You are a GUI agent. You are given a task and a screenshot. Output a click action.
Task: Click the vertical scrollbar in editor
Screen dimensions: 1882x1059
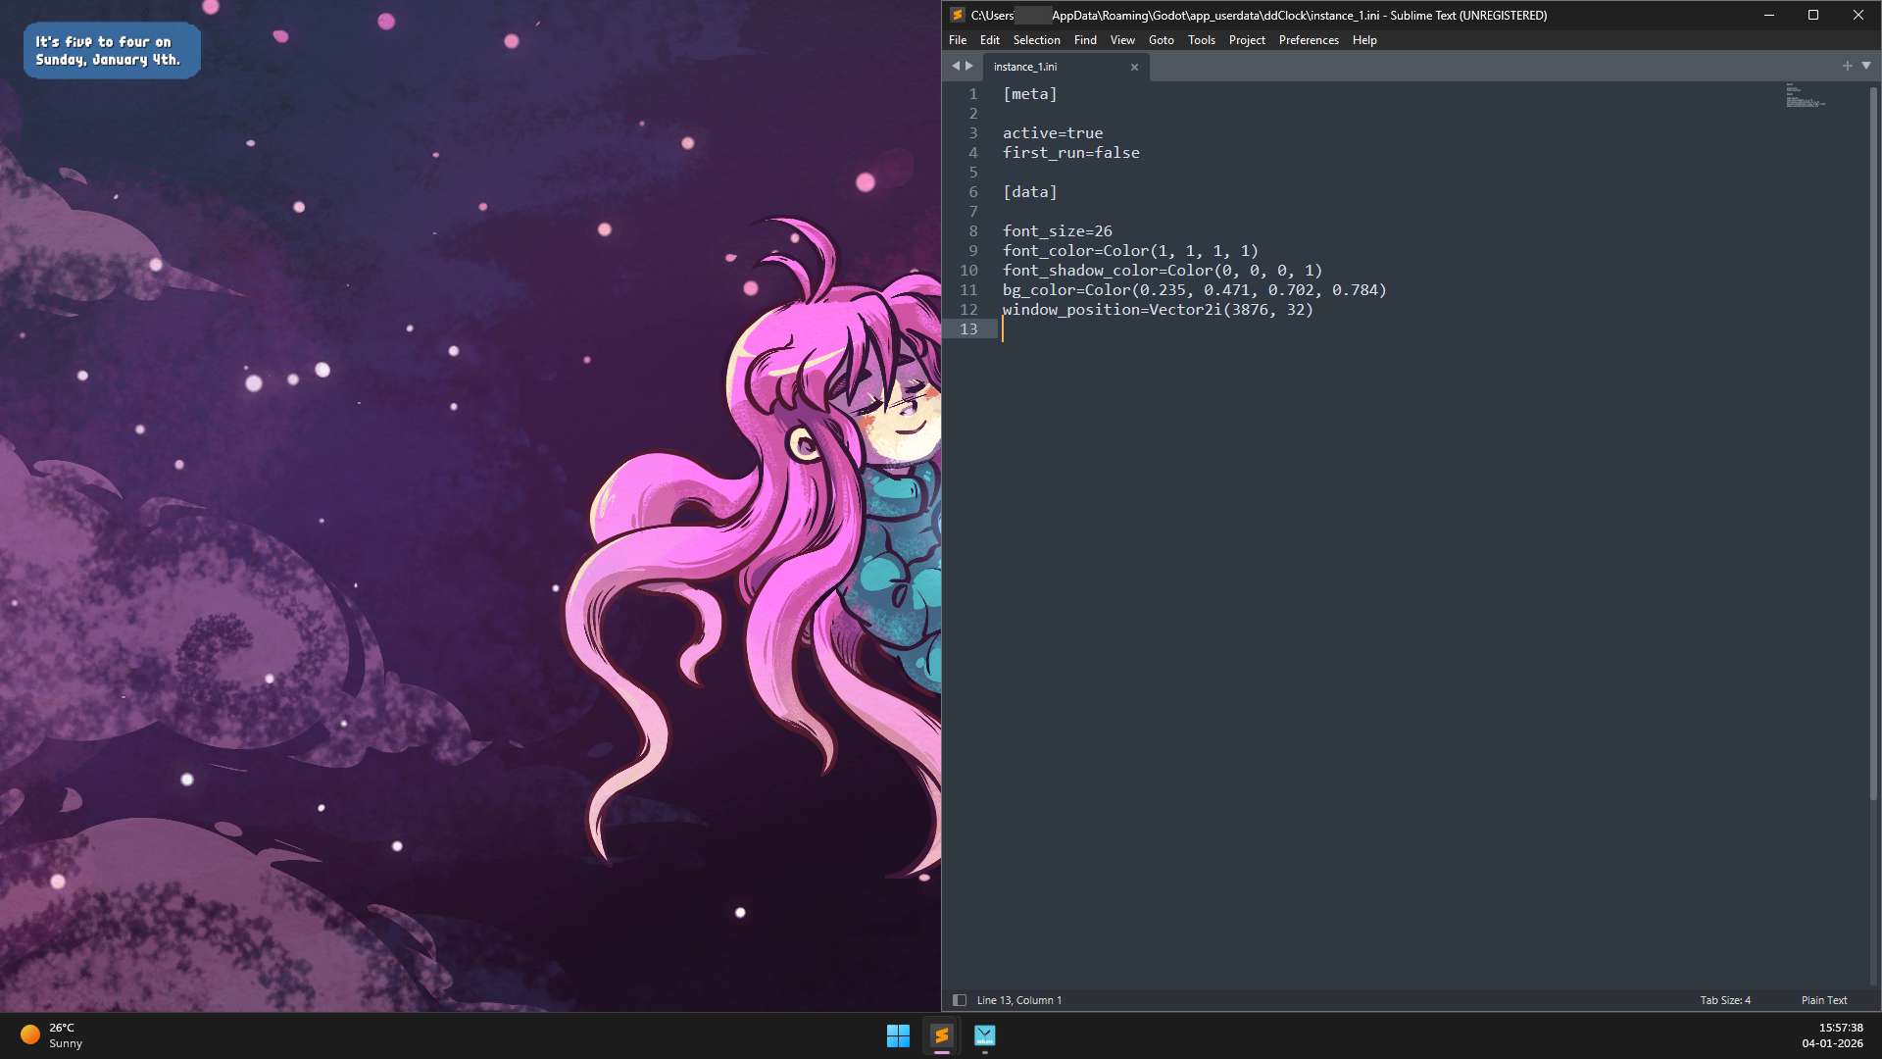(1873, 441)
